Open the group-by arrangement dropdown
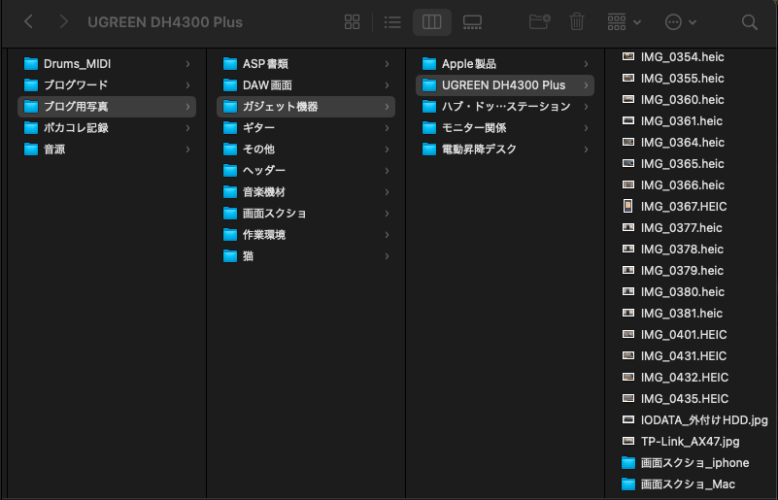The height and width of the screenshot is (500, 778). pyautogui.click(x=624, y=21)
